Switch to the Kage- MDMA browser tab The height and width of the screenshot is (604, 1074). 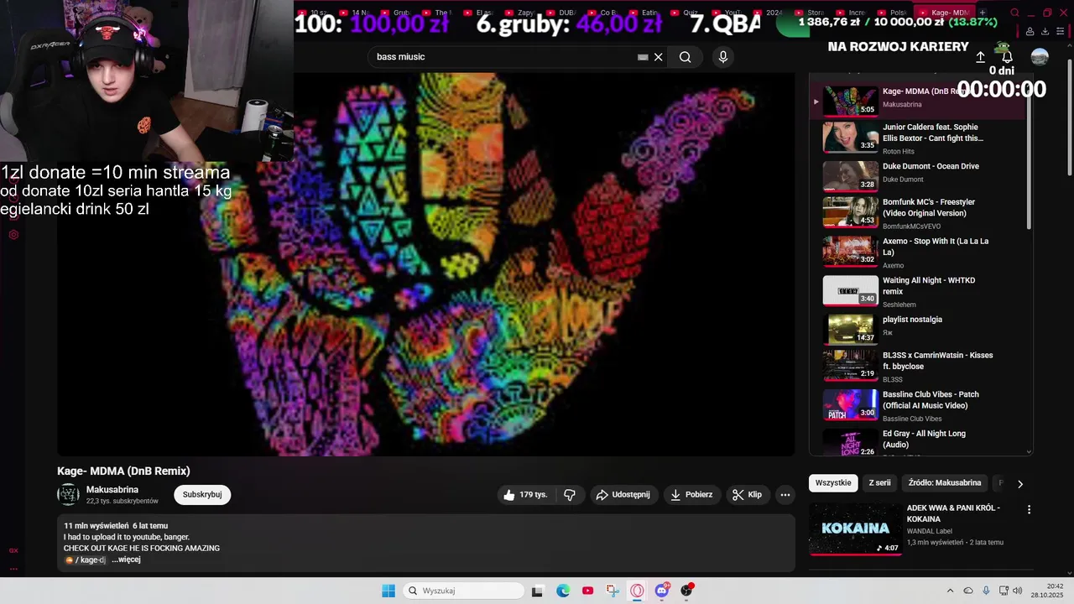coord(943,13)
